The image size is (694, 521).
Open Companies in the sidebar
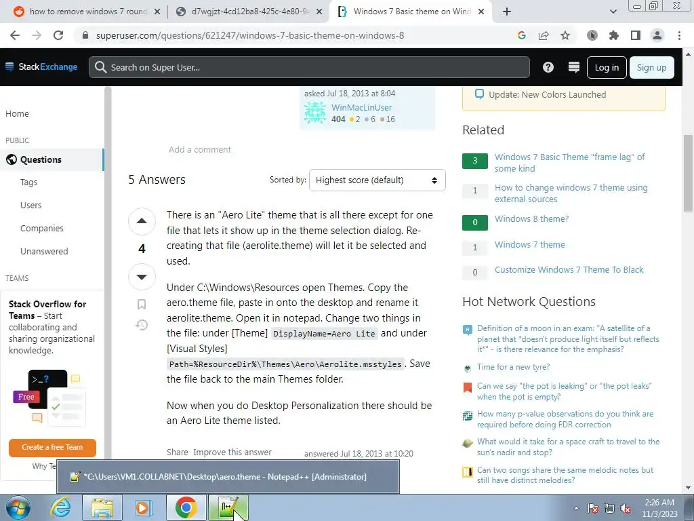pos(41,228)
